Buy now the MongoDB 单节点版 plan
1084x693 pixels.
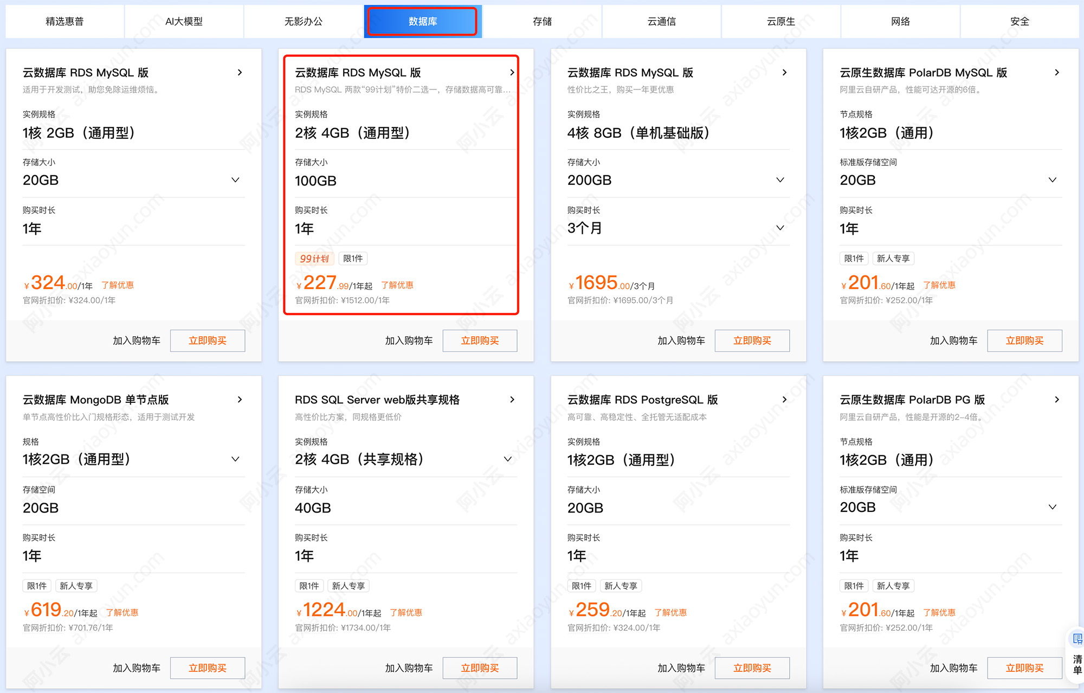[x=208, y=668]
